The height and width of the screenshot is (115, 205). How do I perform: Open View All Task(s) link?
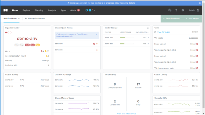pos(164,32)
